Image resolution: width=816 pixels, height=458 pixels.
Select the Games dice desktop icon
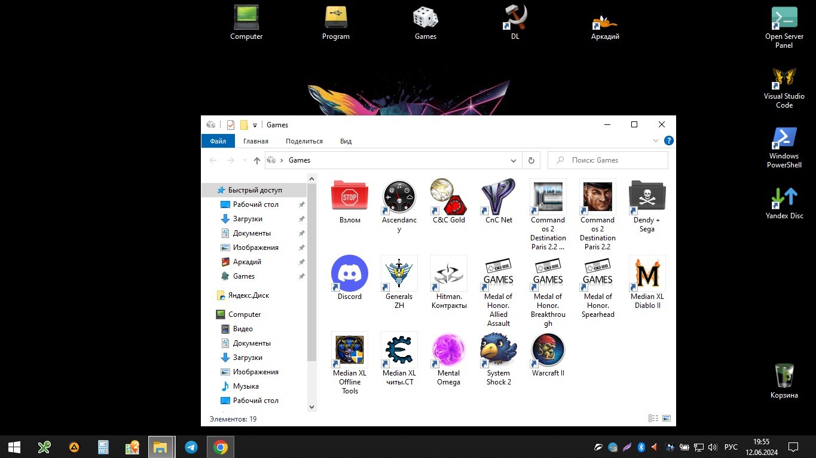tap(426, 23)
